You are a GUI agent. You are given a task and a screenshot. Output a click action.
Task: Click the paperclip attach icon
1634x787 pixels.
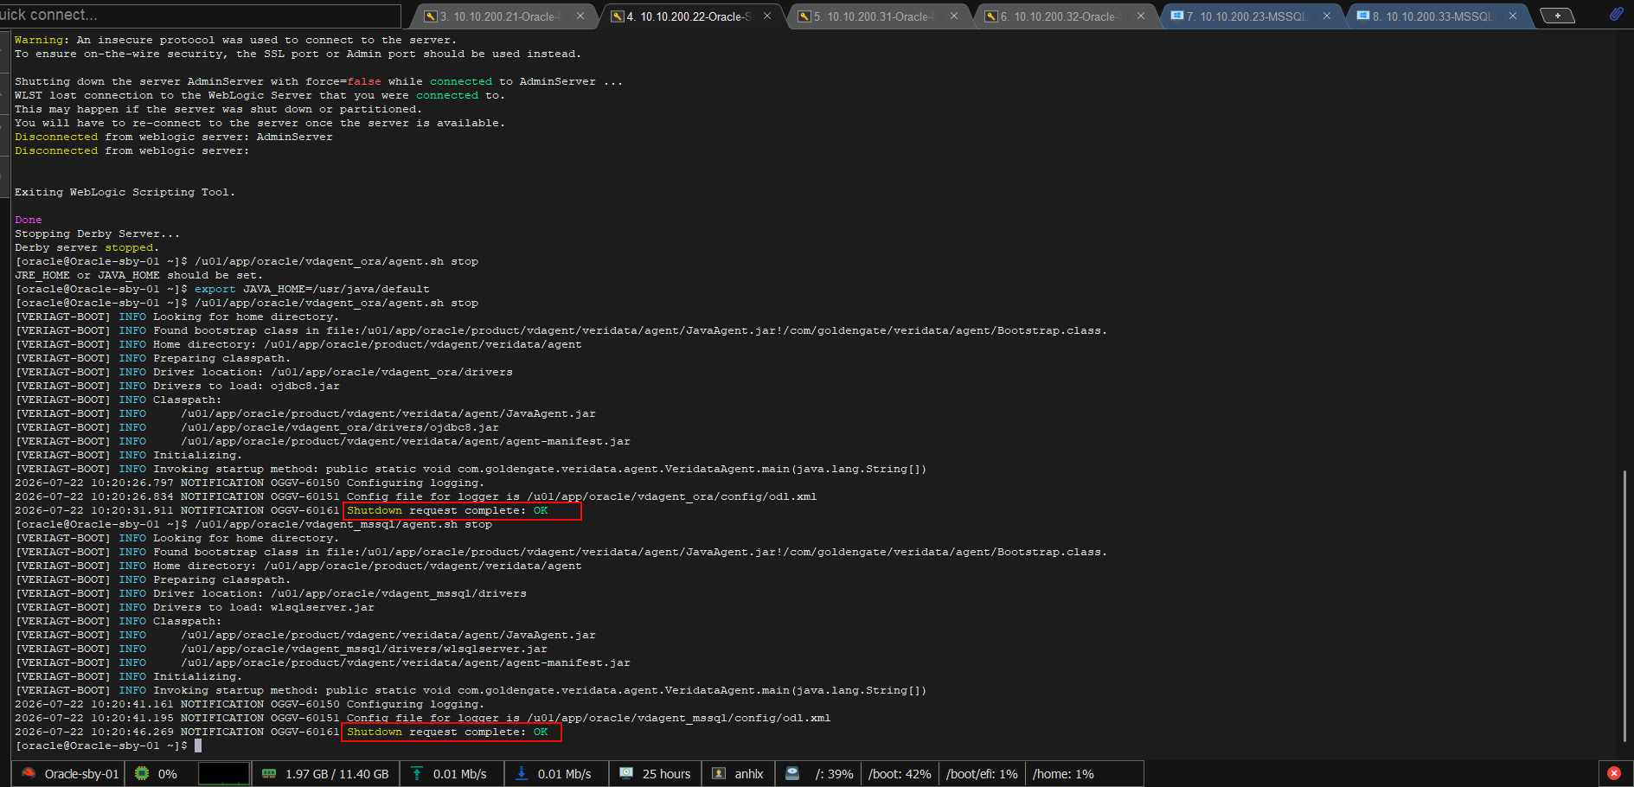click(x=1615, y=14)
